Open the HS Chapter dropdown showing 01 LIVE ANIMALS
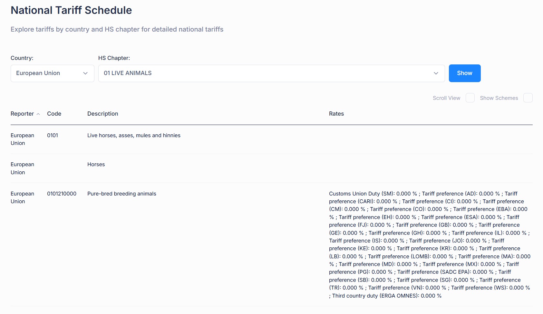 click(271, 73)
